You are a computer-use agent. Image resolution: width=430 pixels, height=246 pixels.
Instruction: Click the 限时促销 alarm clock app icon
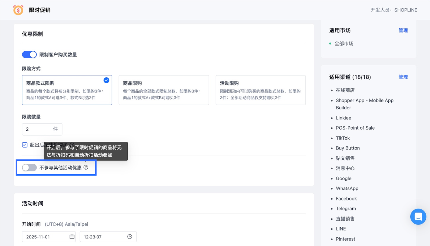click(x=18, y=10)
